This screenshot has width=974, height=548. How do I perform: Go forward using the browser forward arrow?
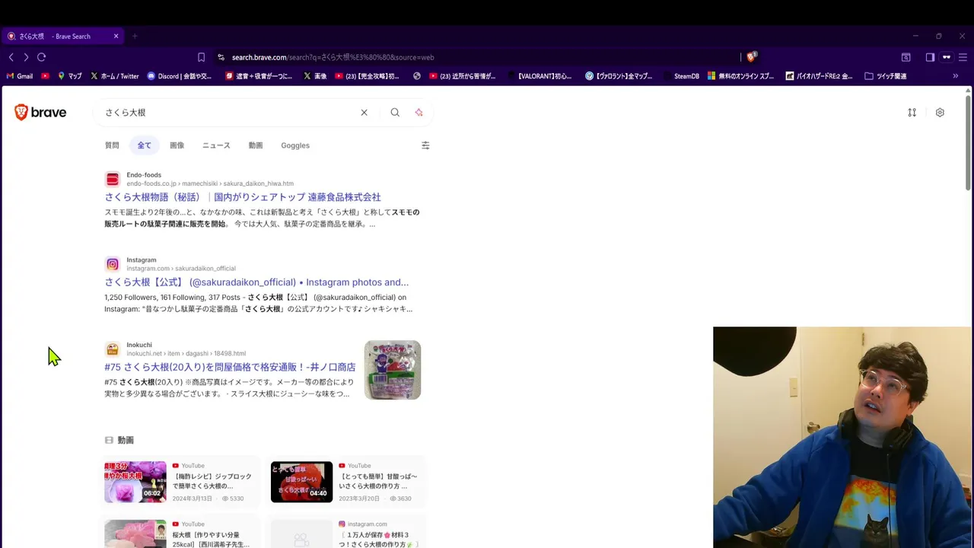coord(26,57)
